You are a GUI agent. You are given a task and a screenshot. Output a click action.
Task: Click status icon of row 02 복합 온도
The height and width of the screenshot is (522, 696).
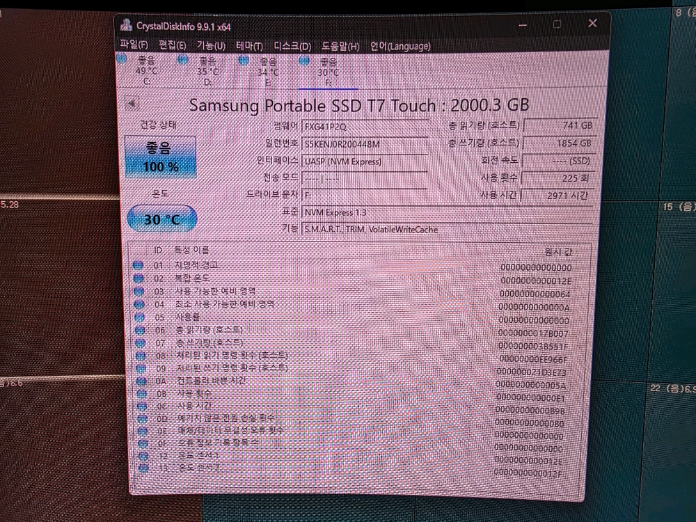(x=139, y=278)
